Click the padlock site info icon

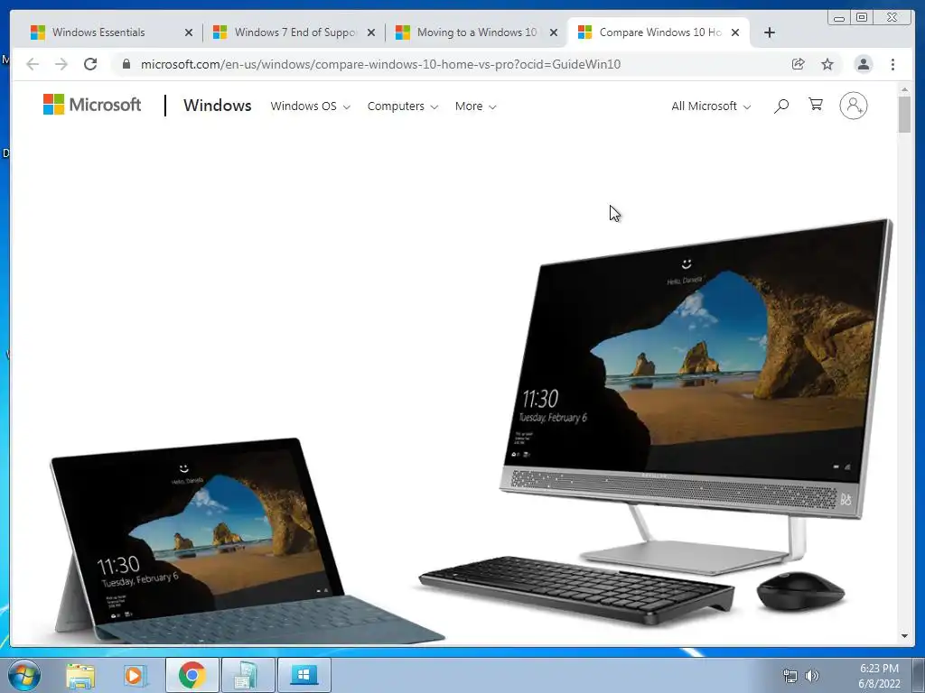point(126,64)
